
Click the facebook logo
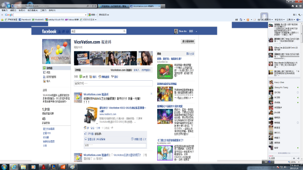49,32
